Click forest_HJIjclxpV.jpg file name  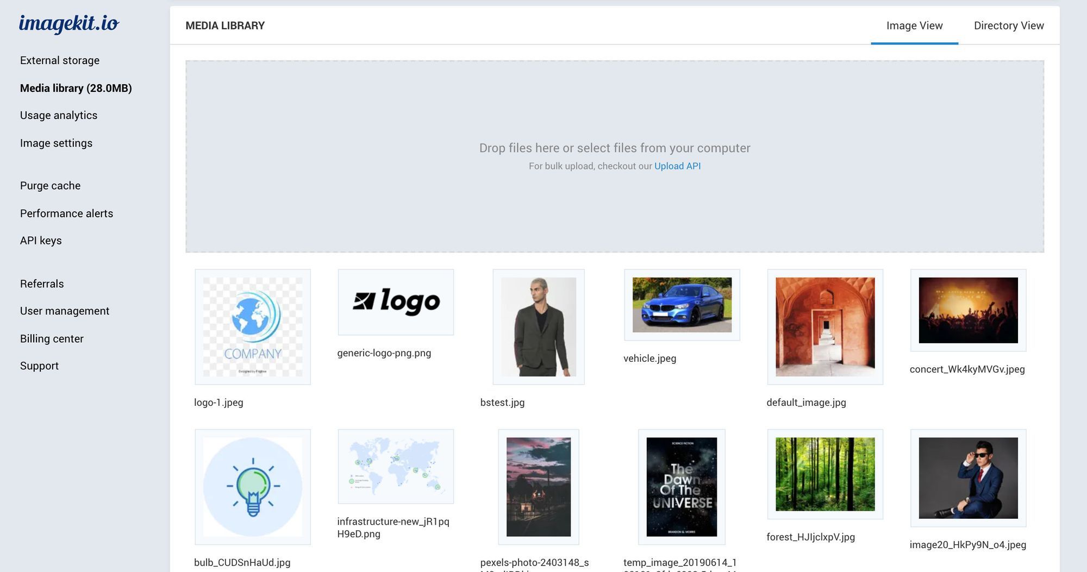click(x=811, y=537)
